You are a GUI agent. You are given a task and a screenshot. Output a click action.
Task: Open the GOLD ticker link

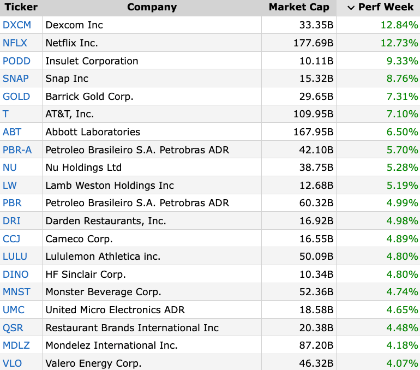pyautogui.click(x=16, y=97)
